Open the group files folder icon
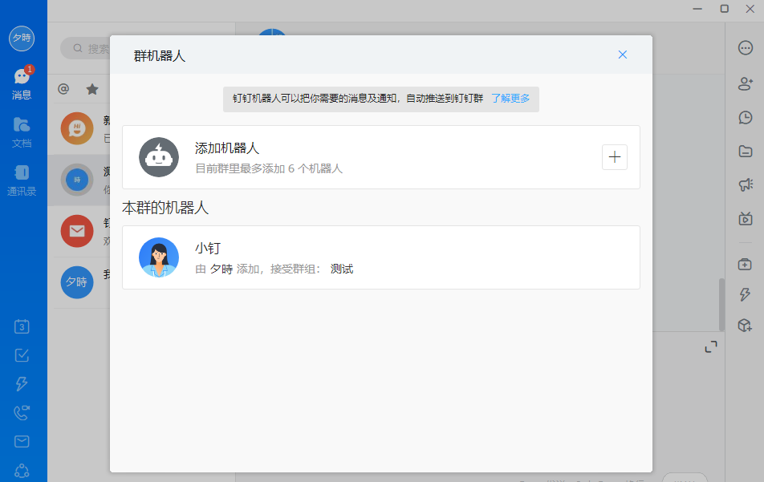764x482 pixels. 745,151
